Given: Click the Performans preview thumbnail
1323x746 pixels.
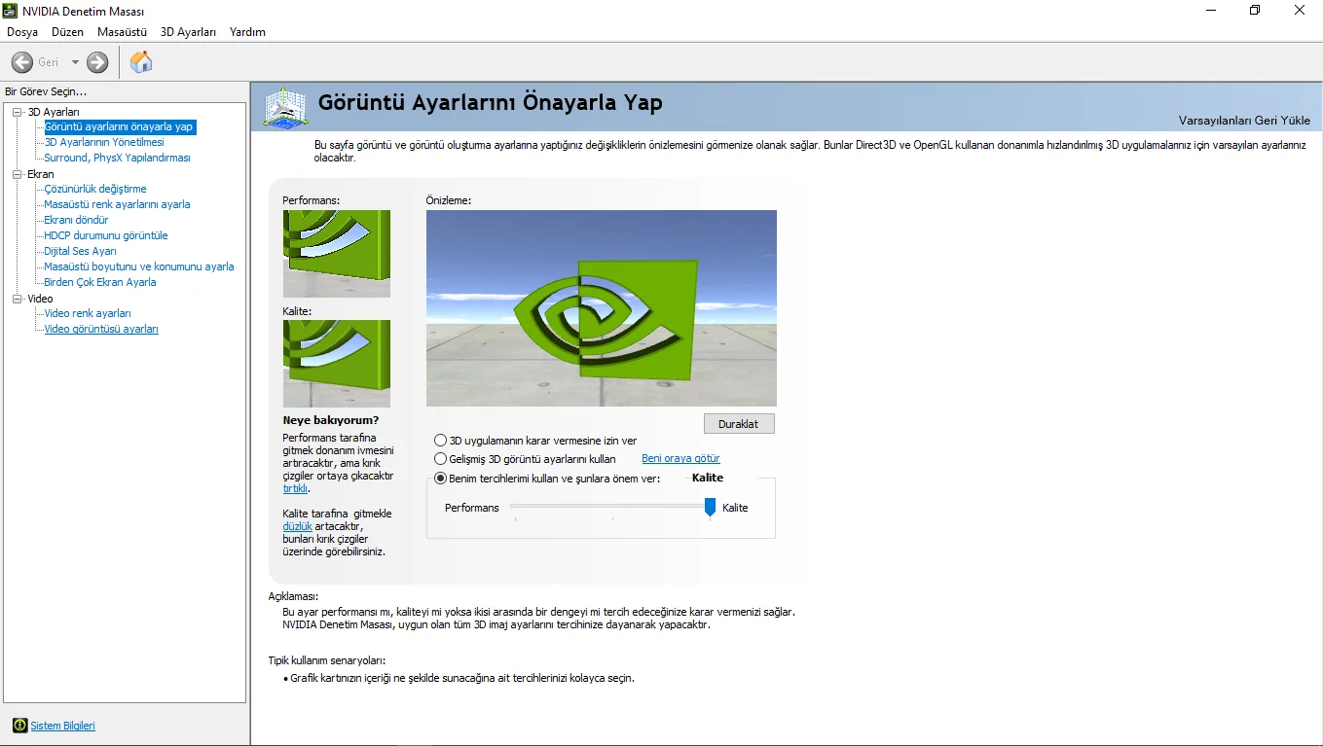Looking at the screenshot, I should click(x=337, y=254).
